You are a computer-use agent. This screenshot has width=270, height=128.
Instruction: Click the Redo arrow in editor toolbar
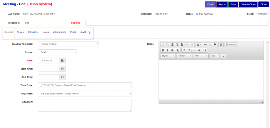point(192,44)
